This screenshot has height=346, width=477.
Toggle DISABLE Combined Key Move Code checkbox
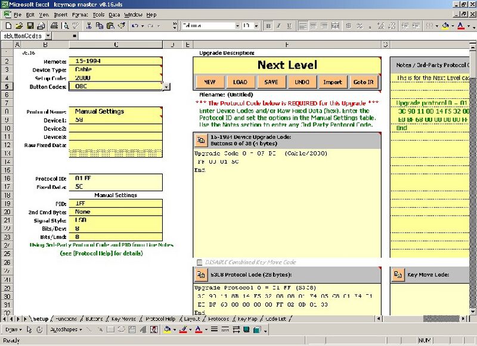click(x=199, y=262)
